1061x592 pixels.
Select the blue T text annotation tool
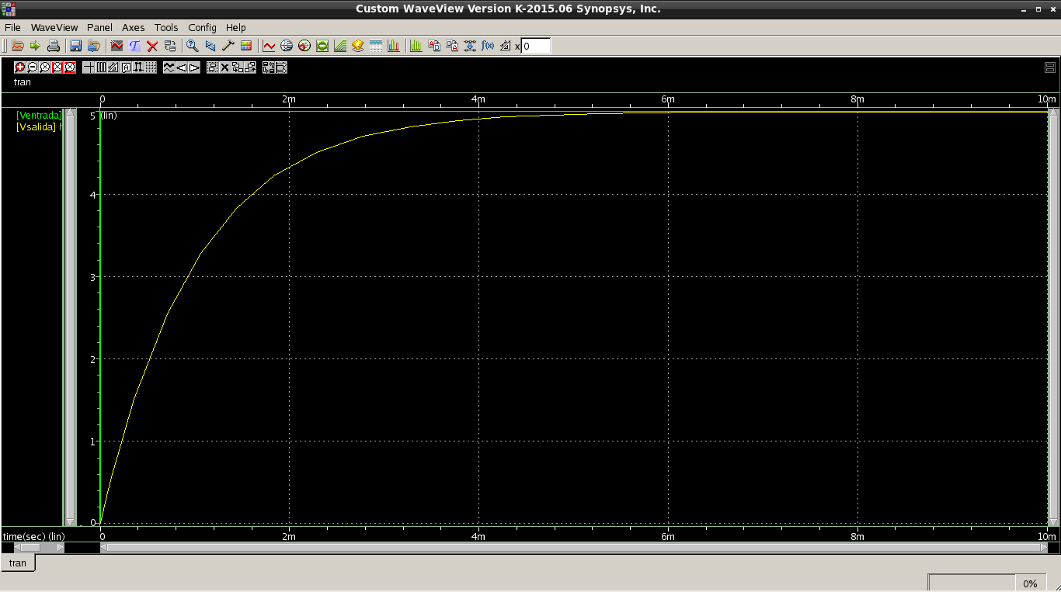[x=134, y=46]
